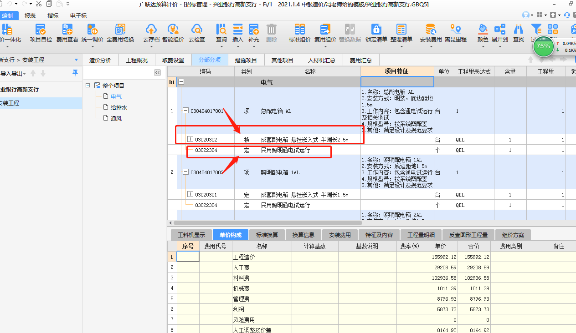Screen dimensions: 576x333
Task: Open the 组价方案 bottom tab
Action: pyautogui.click(x=513, y=235)
